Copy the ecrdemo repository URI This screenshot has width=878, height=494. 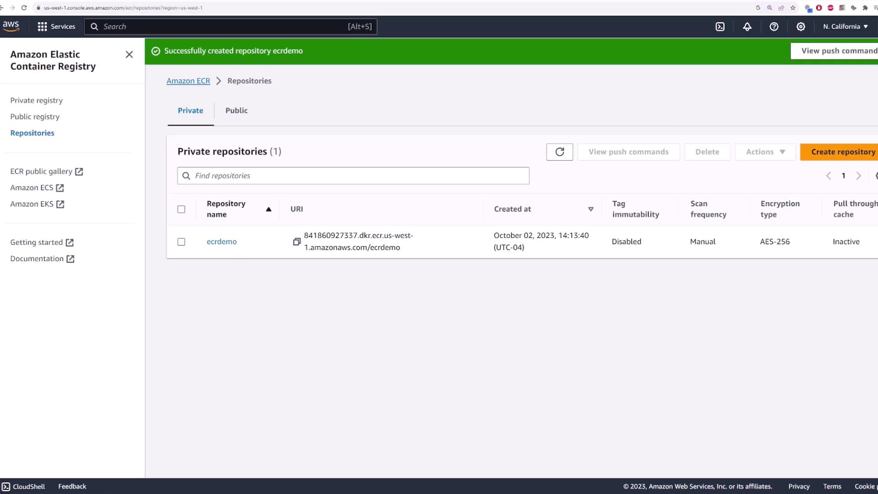coord(297,242)
